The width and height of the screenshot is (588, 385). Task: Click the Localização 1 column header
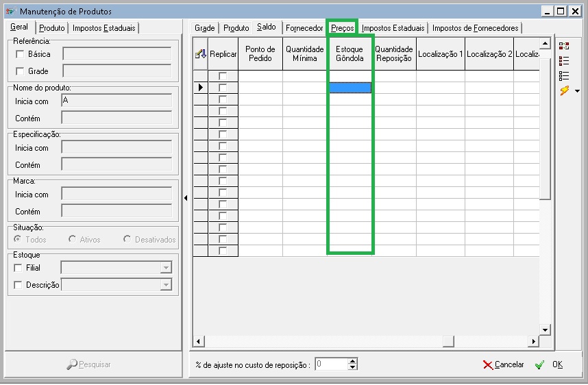coord(441,54)
